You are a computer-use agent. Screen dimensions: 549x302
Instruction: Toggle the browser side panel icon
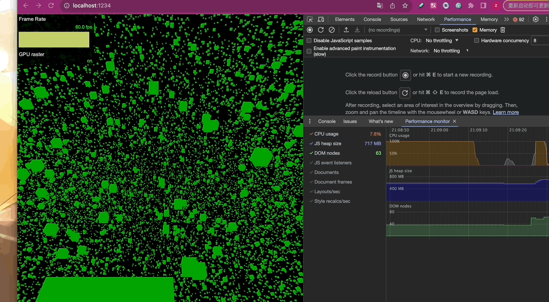(484, 5)
